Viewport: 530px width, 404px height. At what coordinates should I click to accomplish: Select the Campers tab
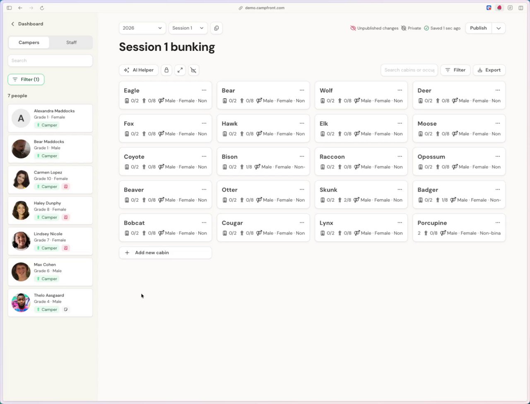[x=29, y=43]
